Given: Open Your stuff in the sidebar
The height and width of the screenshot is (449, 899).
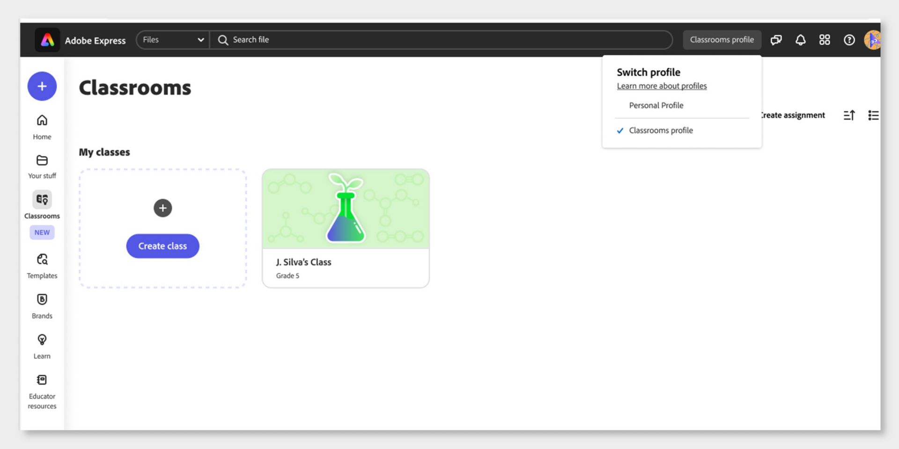Looking at the screenshot, I should coord(42,167).
